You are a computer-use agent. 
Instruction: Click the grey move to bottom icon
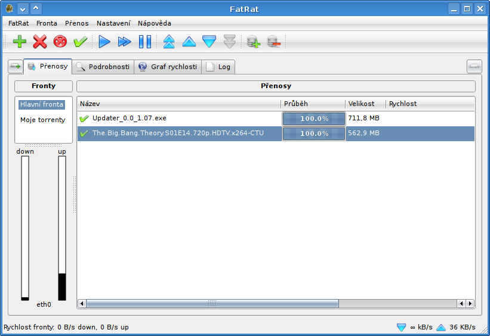click(x=229, y=41)
